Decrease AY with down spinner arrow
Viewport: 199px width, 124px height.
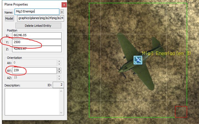coord(59,72)
